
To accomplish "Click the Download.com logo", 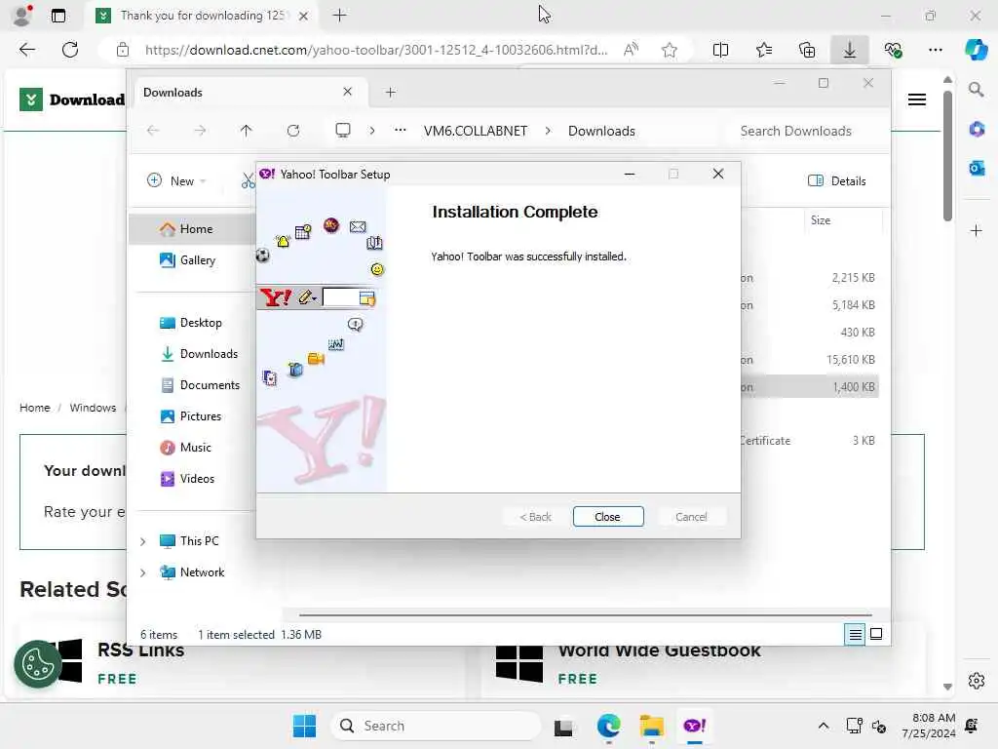I will click(72, 99).
